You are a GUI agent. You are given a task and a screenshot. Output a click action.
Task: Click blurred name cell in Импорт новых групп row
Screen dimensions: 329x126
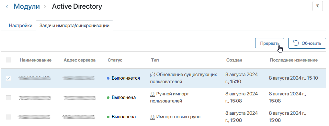34,117
